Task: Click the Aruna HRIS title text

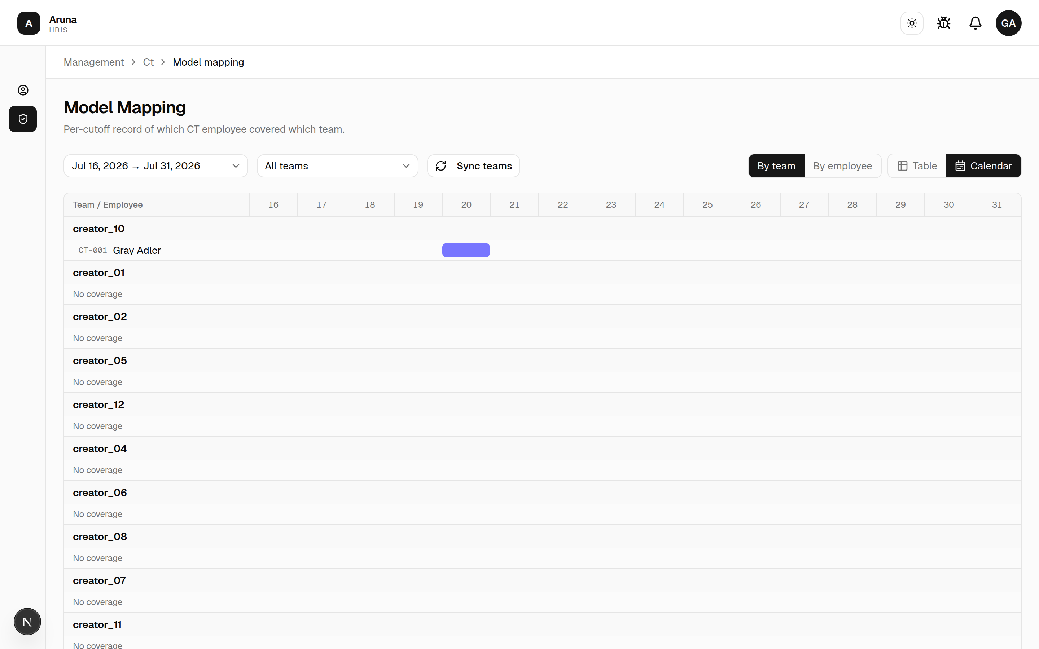Action: pos(63,24)
